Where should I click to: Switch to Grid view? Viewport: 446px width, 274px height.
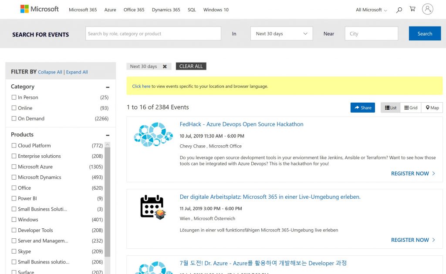point(410,108)
